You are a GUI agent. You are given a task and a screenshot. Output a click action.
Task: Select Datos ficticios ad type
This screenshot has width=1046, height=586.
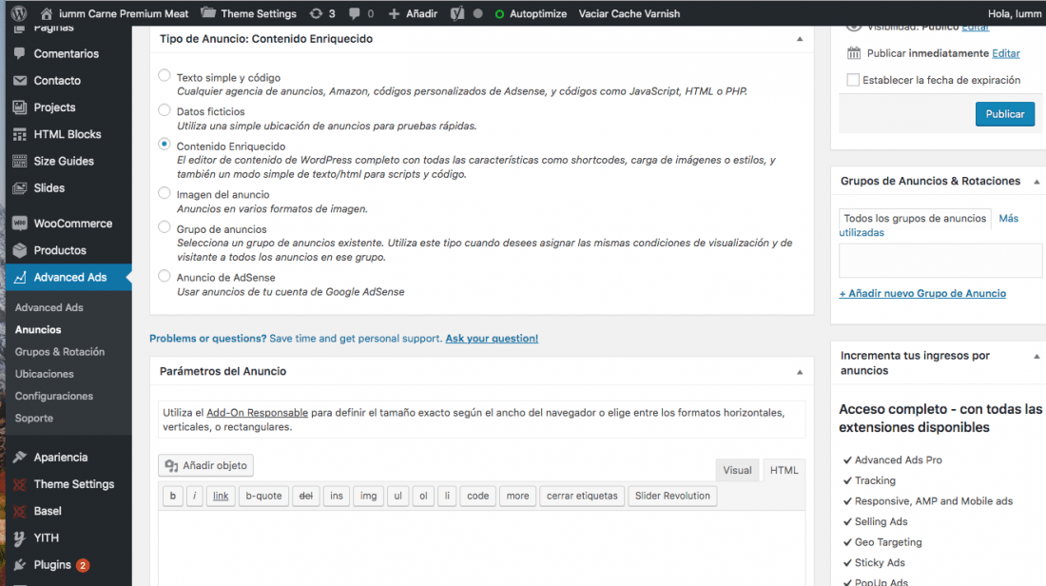(x=165, y=110)
